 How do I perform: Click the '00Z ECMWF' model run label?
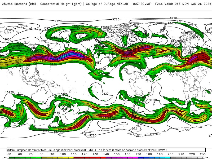(142, 4)
